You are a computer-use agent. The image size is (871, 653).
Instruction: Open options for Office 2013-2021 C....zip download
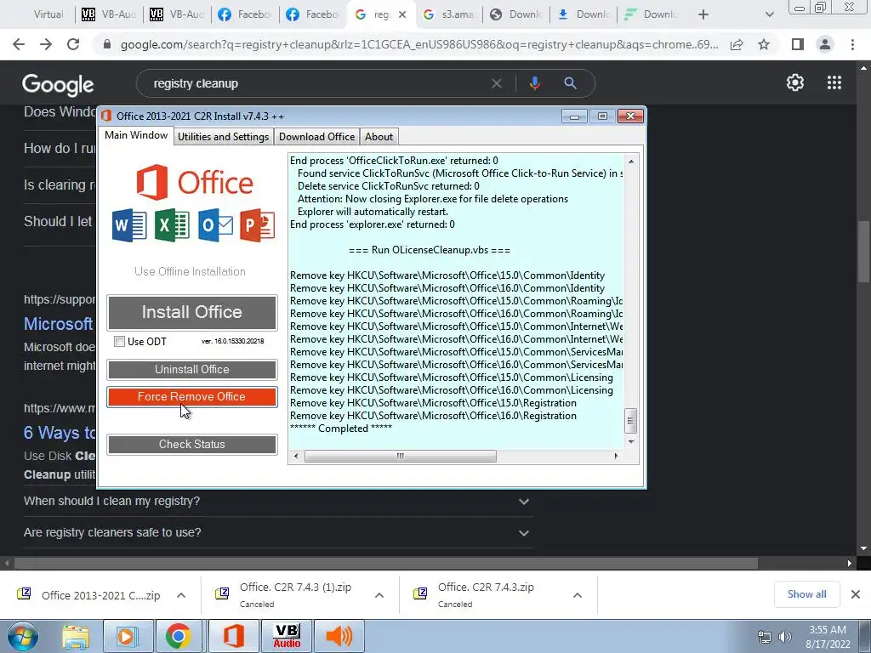181,595
